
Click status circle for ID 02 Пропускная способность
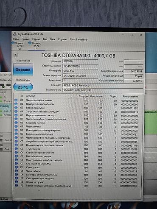click(16, 104)
